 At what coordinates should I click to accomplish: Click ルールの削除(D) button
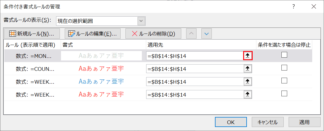(153, 34)
